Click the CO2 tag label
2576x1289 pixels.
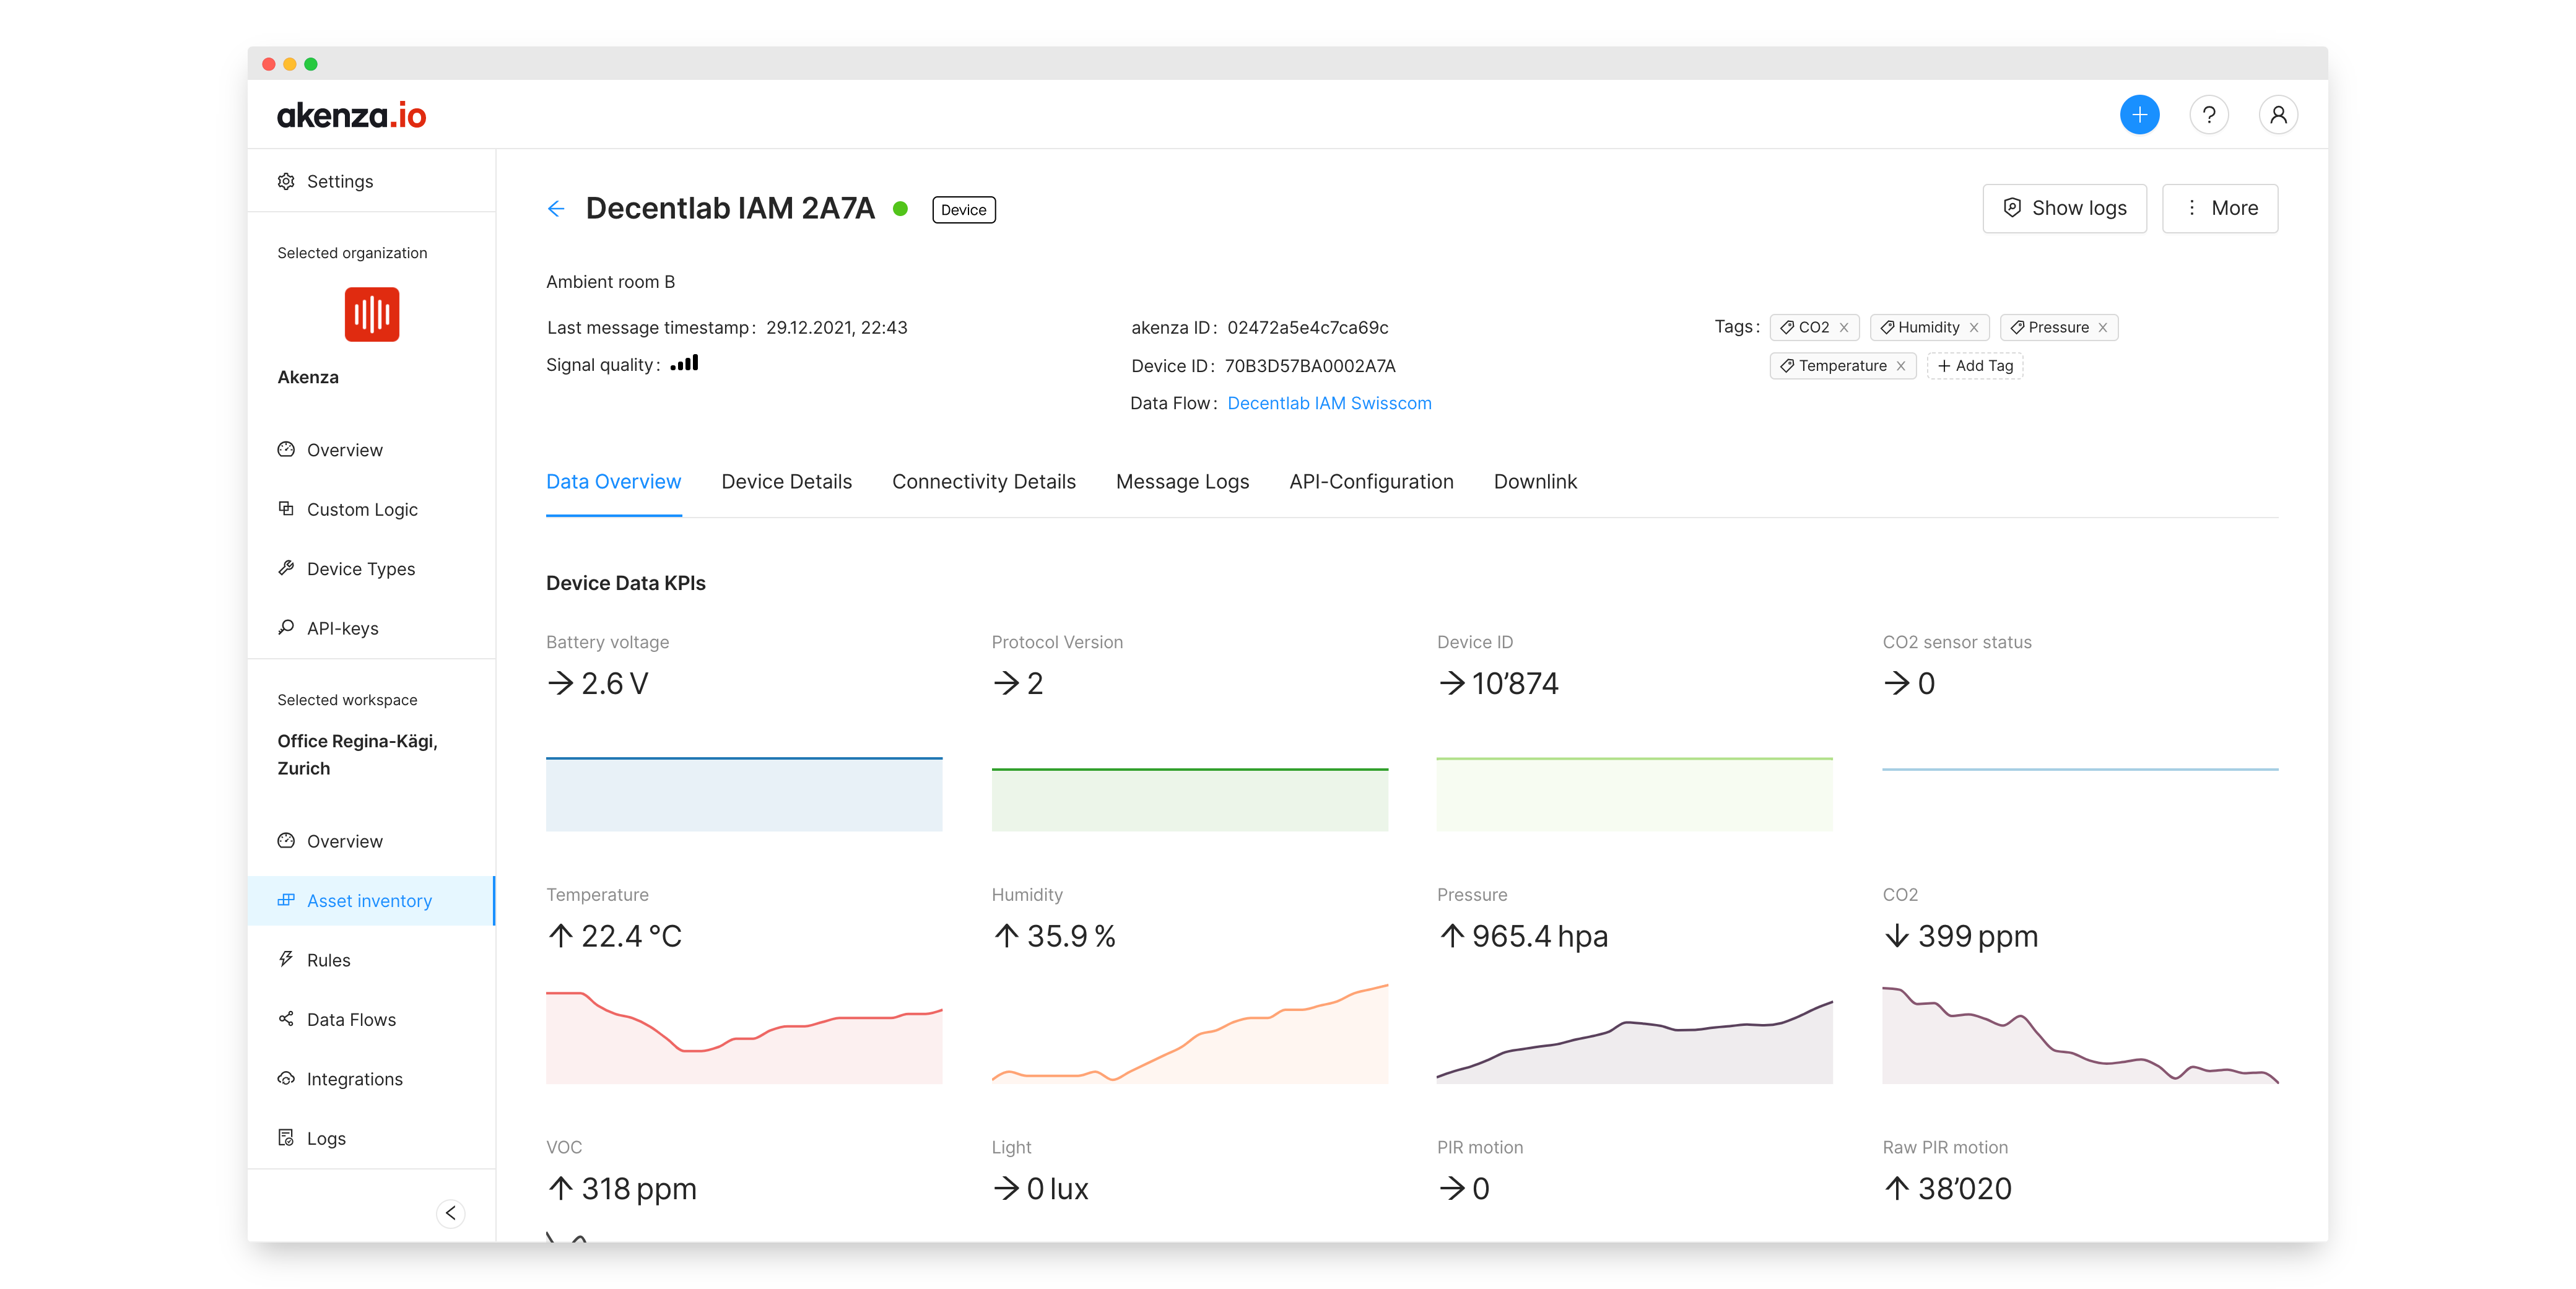[1813, 328]
